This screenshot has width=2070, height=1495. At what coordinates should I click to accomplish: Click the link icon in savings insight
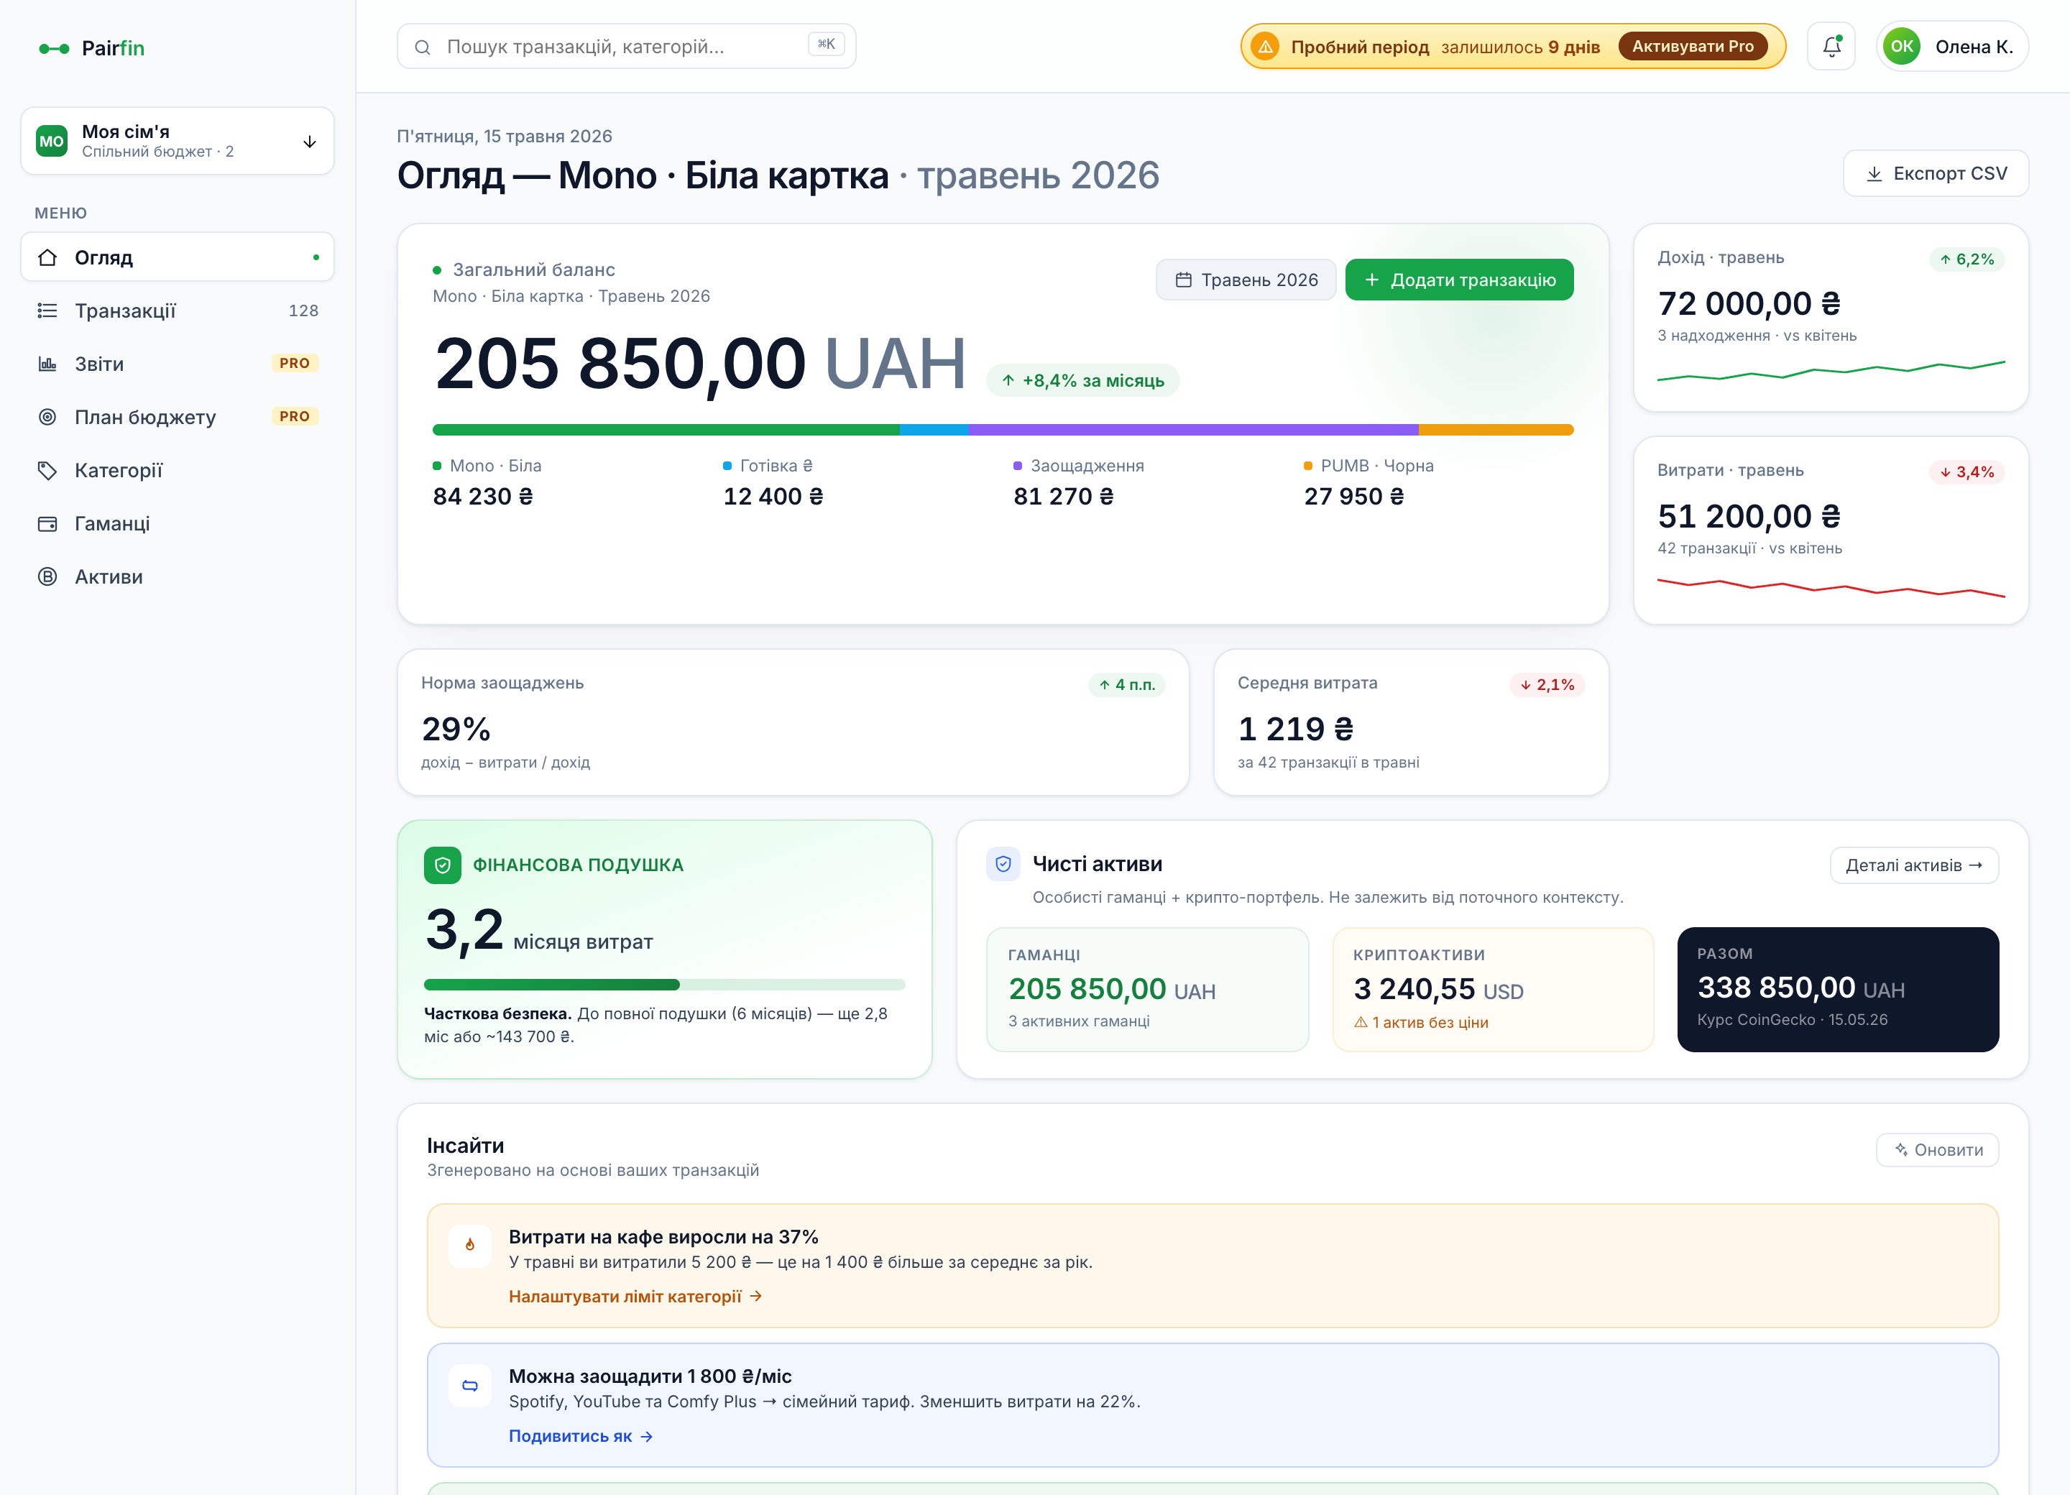click(470, 1386)
